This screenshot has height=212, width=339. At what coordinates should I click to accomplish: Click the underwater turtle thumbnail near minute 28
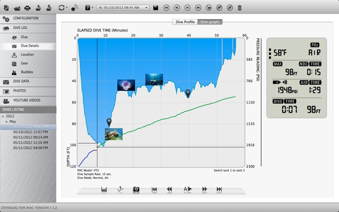pos(154,79)
